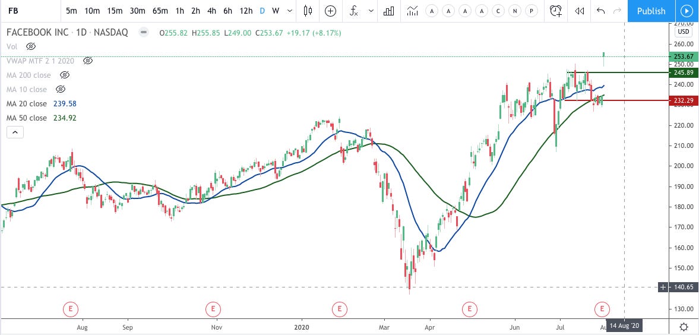699x335 pixels.
Task: Unhide the MA 200 close indicator
Action: (x=65, y=75)
